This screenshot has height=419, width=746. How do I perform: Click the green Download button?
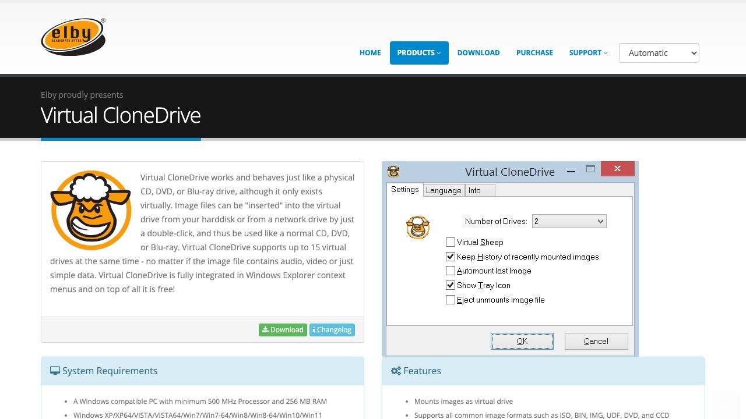pos(283,330)
